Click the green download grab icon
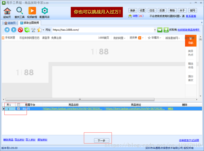 click(166, 30)
